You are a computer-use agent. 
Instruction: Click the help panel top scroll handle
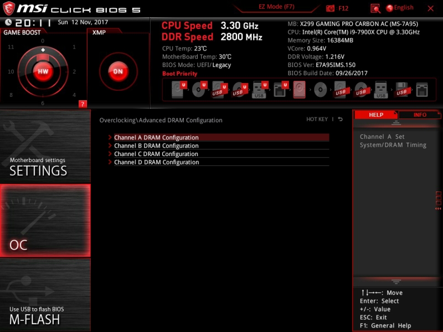pos(396,123)
